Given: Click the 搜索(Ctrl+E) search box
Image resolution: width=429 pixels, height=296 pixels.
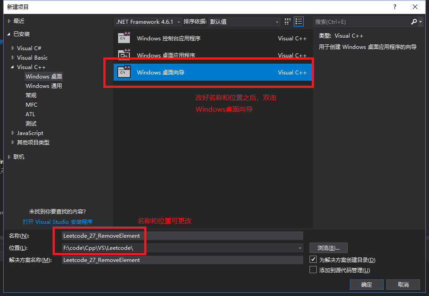Looking at the screenshot, I should [362, 22].
